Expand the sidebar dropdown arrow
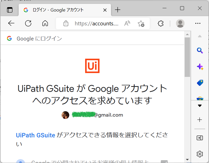 click(200, 106)
